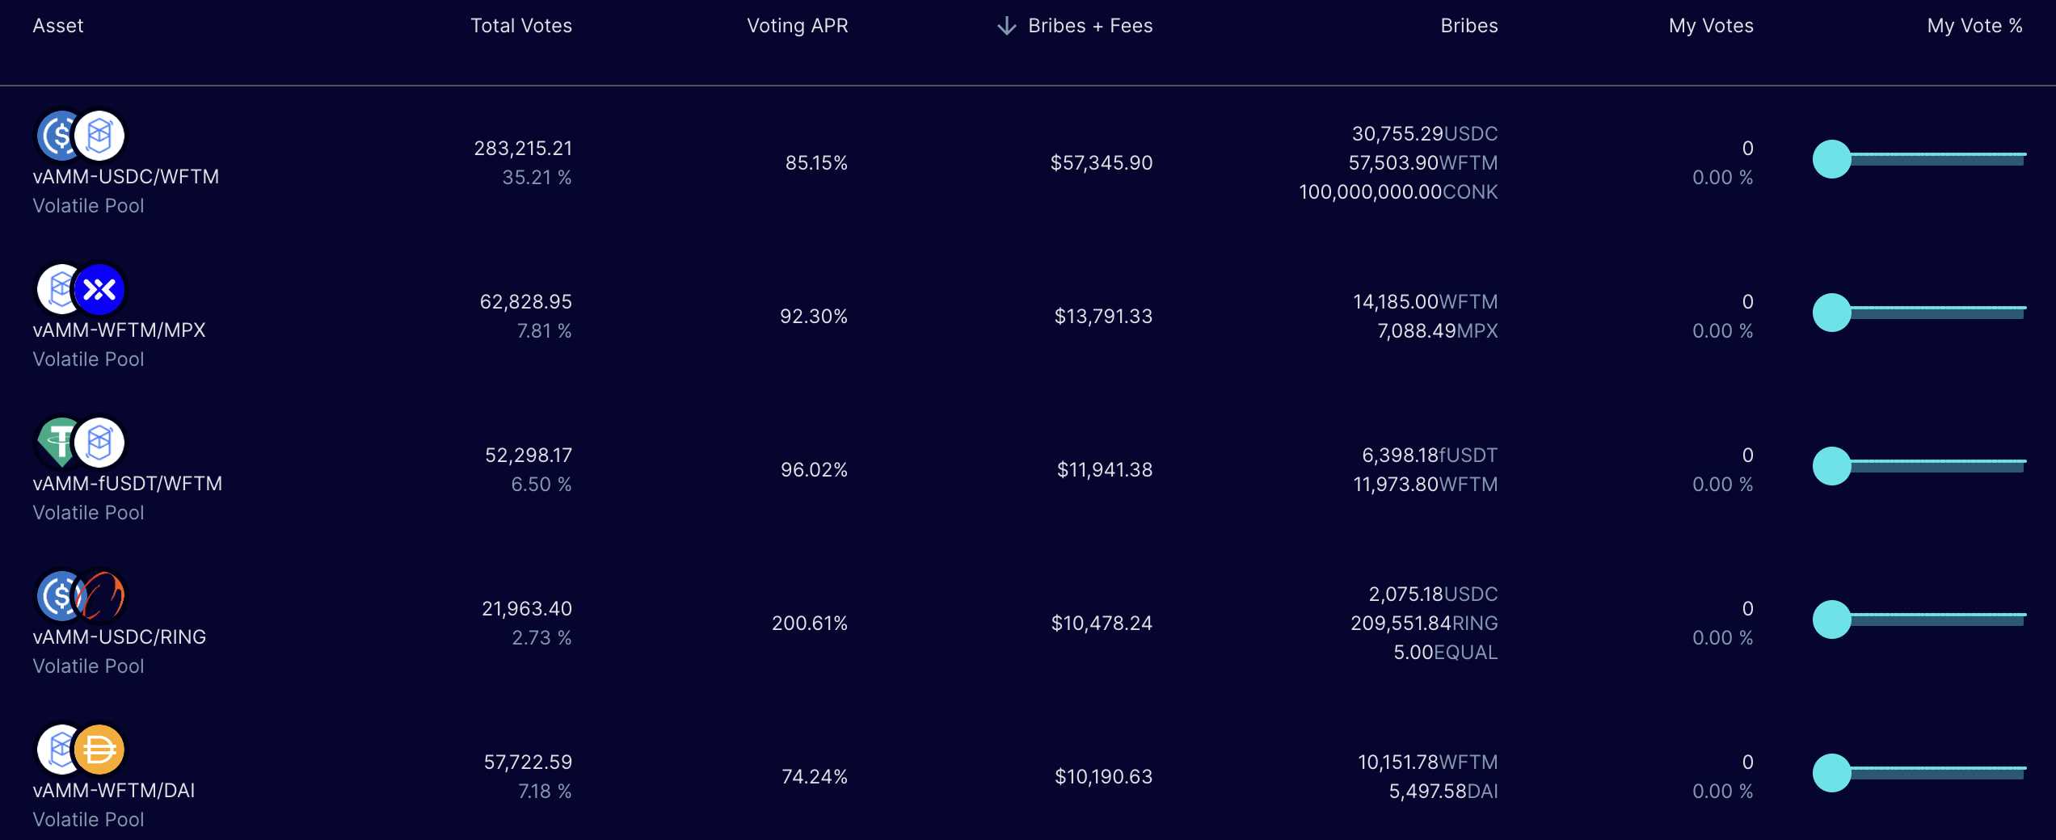The width and height of the screenshot is (2056, 840).
Task: Click the fUSDT Tether icon in vAMM-fUSDT/WFTM
Action: point(59,443)
